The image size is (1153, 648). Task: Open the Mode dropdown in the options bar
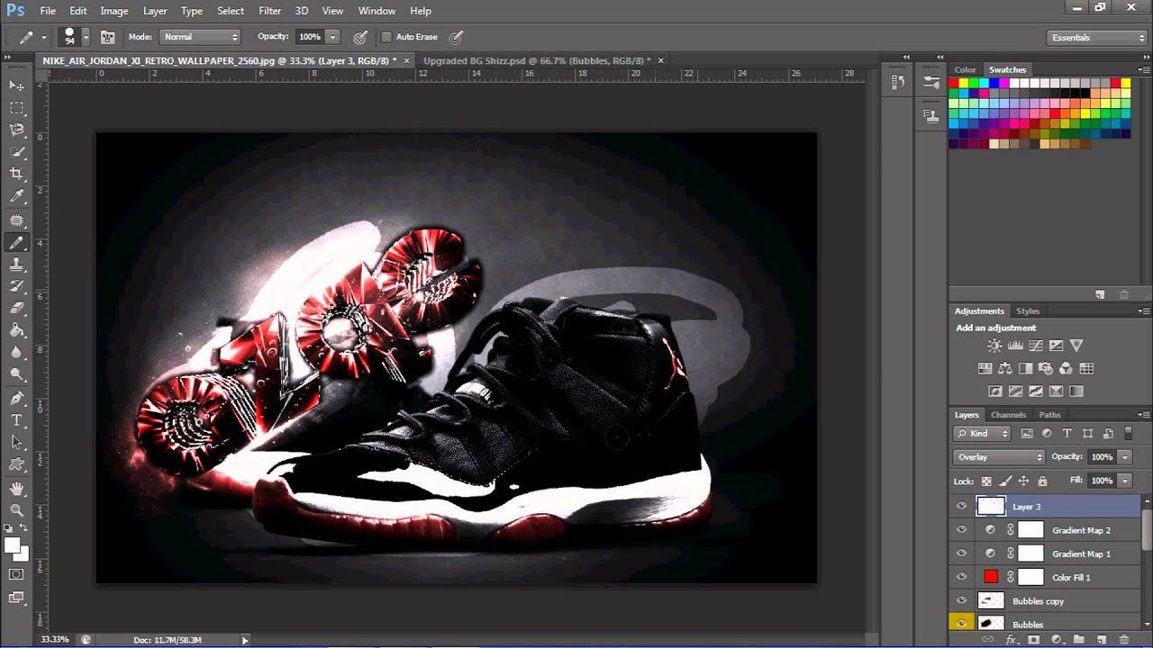[200, 37]
